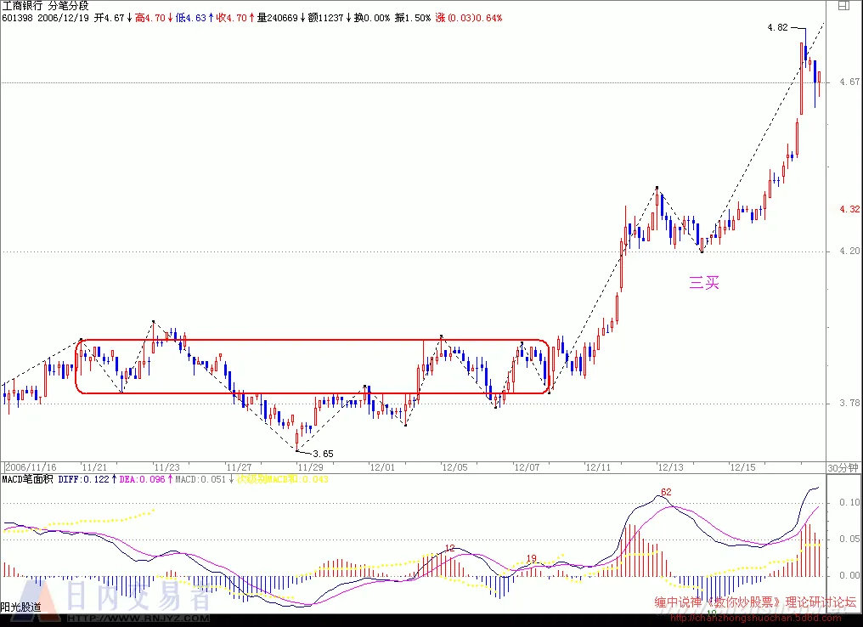Click the turnover value 额11237
The width and height of the screenshot is (863, 627).
(x=326, y=18)
